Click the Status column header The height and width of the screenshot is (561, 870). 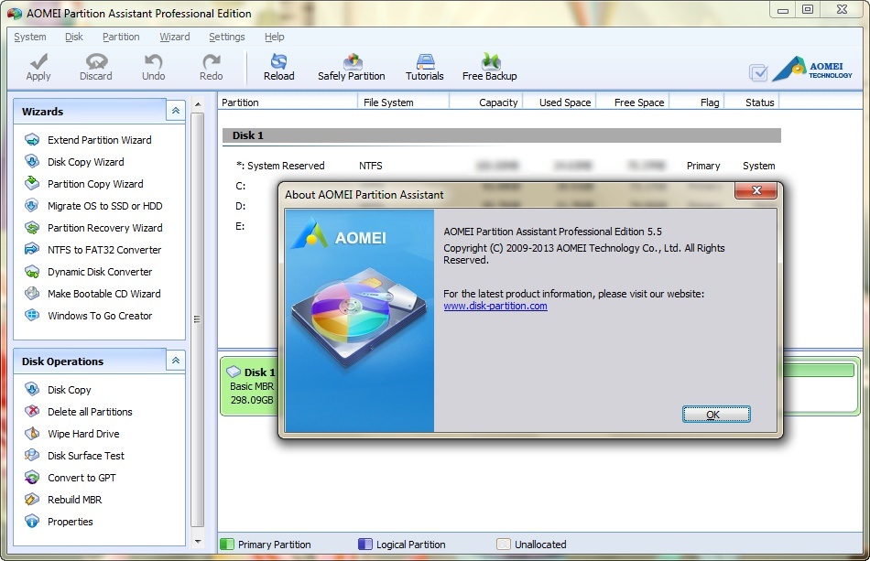[752, 102]
